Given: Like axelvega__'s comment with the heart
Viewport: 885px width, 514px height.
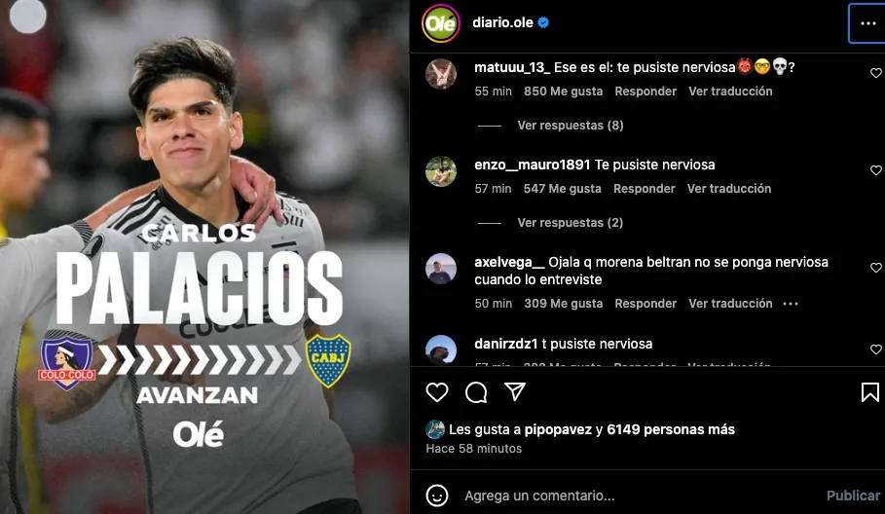Looking at the screenshot, I should coord(875,268).
